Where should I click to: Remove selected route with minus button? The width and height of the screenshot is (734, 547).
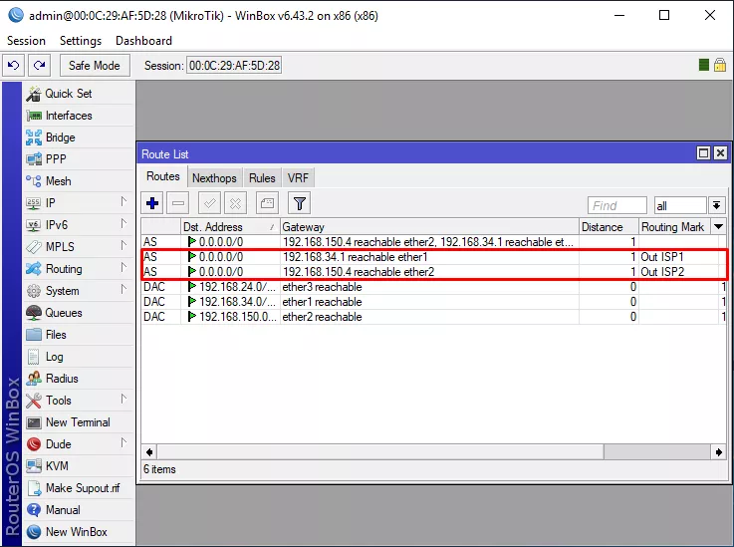[178, 203]
